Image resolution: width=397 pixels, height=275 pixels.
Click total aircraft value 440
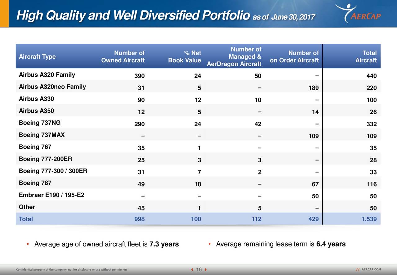point(371,76)
